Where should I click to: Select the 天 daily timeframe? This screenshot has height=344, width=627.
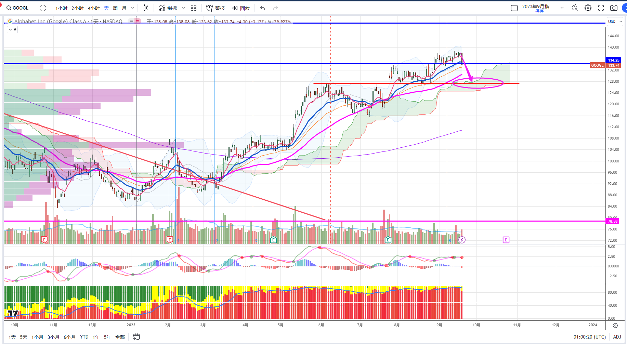(x=106, y=8)
